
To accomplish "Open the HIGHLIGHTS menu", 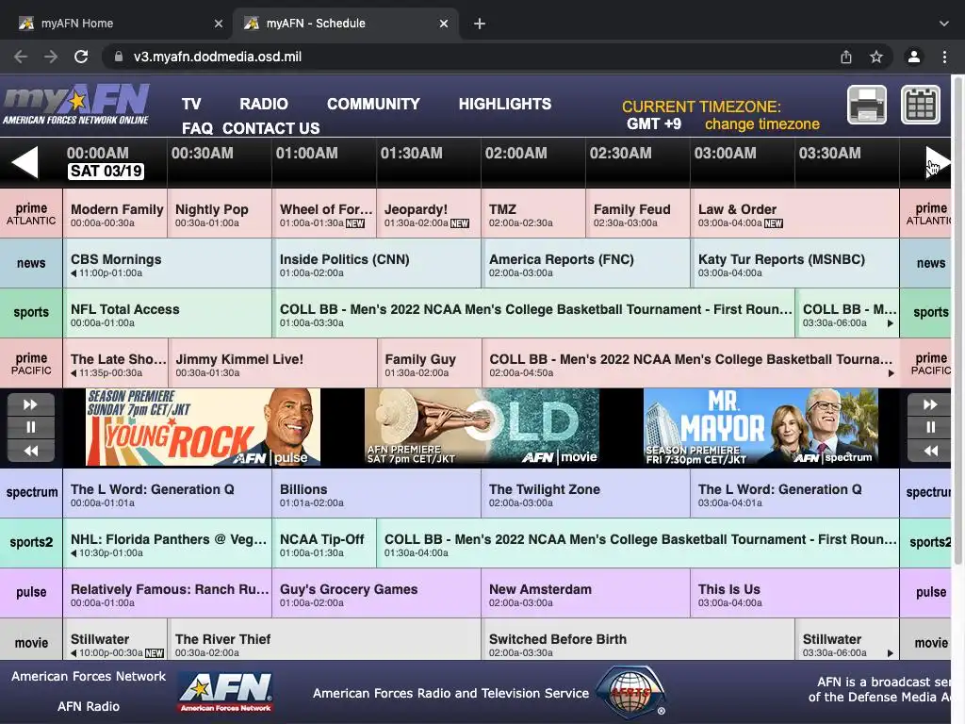I will 505,104.
